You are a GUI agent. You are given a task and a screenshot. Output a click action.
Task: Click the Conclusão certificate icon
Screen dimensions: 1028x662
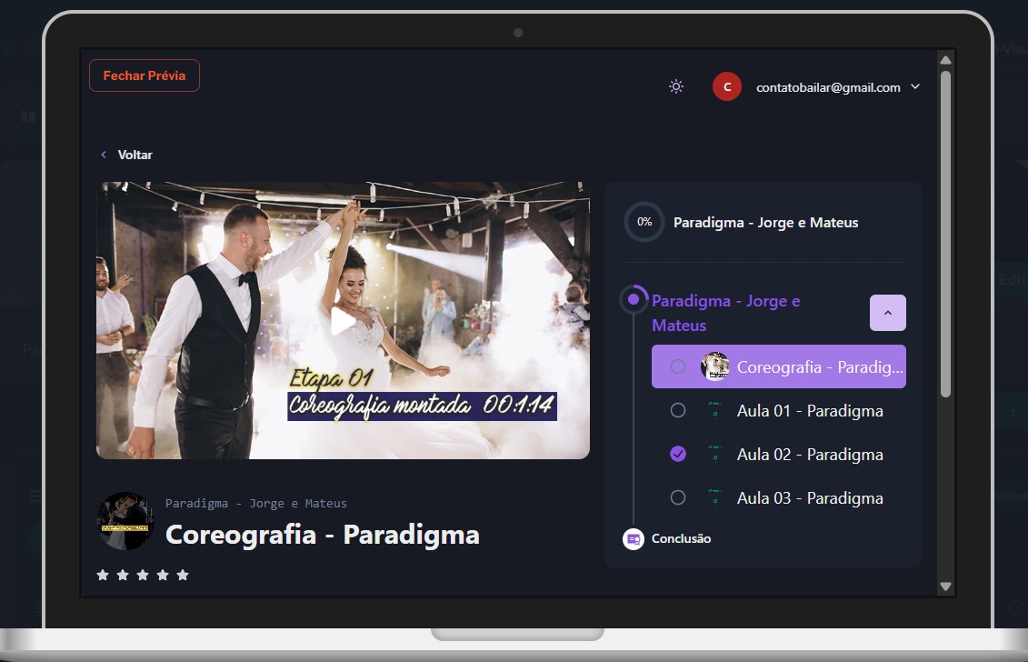click(x=634, y=539)
